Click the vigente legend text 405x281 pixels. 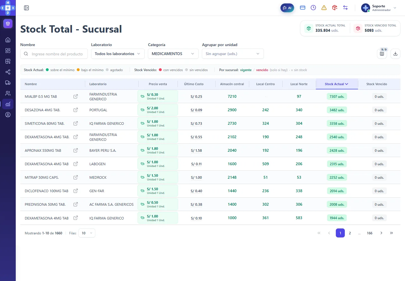click(246, 70)
